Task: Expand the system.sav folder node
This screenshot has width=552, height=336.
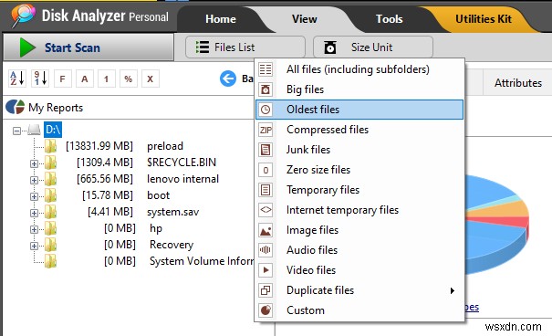Action: click(x=34, y=213)
